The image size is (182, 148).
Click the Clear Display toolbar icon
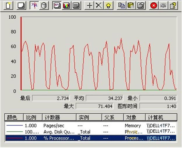21,6
